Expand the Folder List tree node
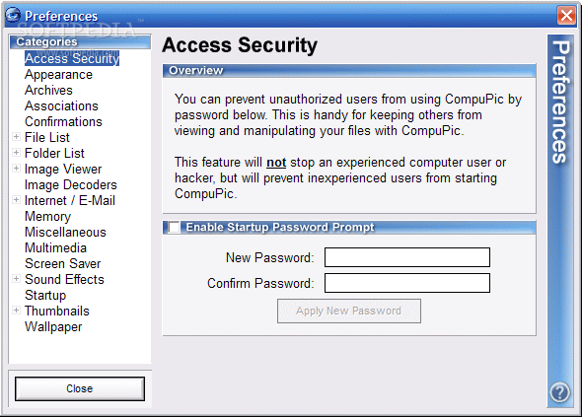This screenshot has width=582, height=417. click(16, 153)
